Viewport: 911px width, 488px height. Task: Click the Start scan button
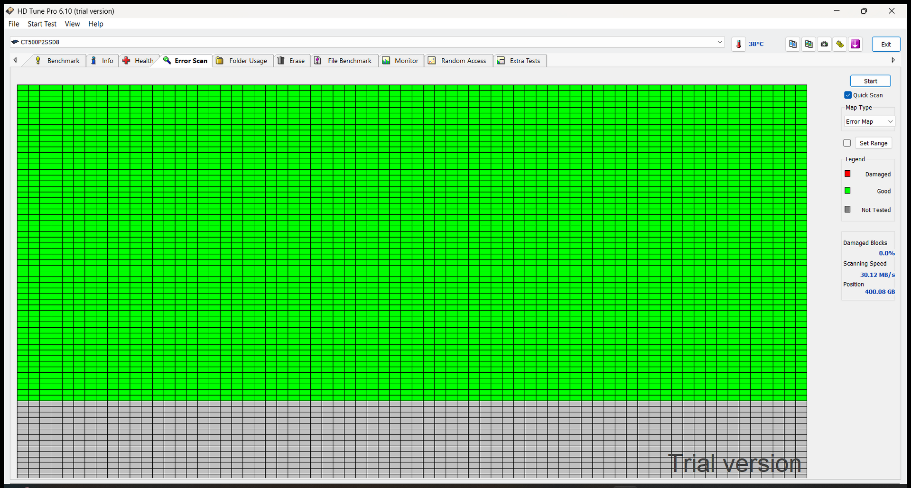pos(870,81)
